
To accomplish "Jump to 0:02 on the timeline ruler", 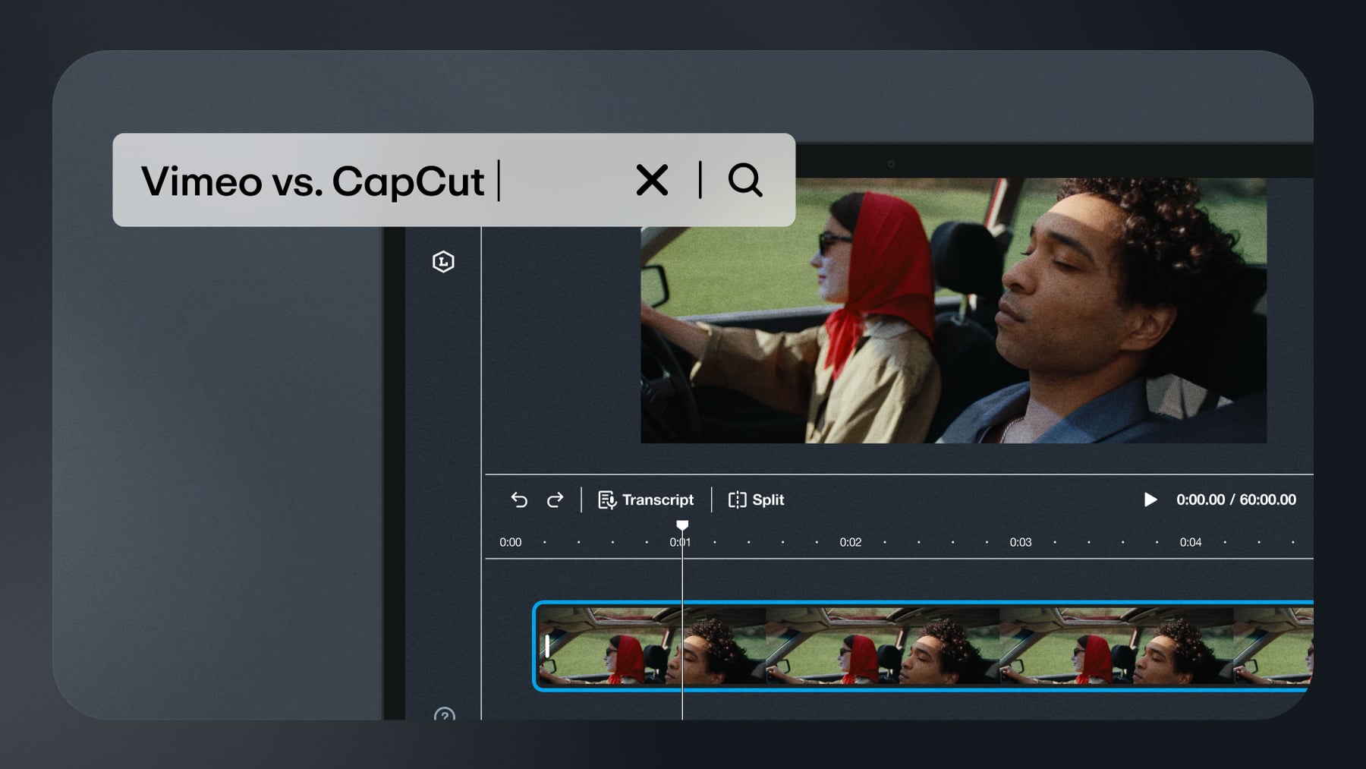I will point(850,542).
